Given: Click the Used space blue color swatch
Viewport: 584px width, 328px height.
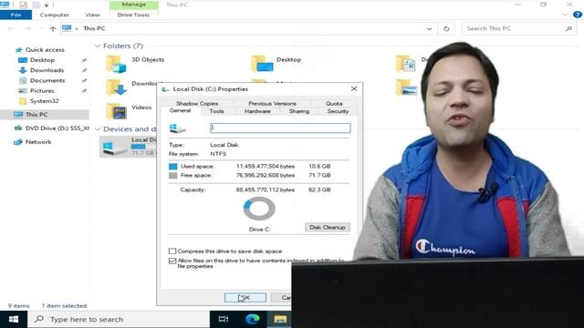Looking at the screenshot, I should click(172, 166).
